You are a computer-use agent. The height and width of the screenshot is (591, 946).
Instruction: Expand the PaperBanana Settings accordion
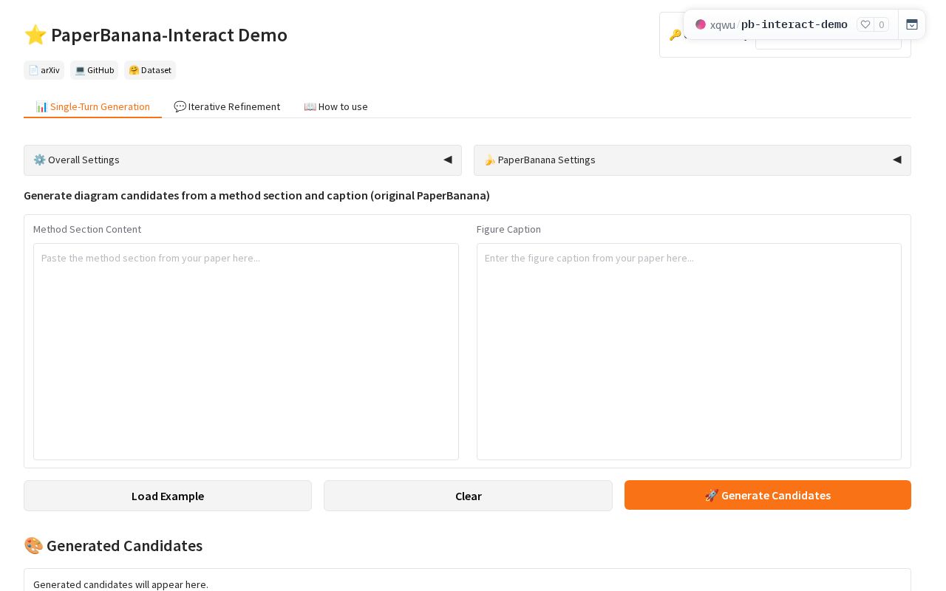693,160
